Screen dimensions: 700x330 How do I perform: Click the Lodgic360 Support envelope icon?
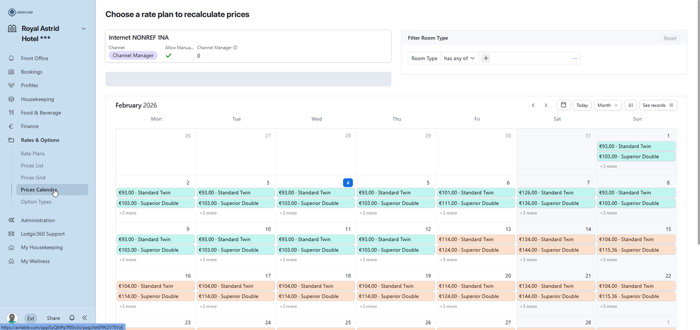[11, 234]
